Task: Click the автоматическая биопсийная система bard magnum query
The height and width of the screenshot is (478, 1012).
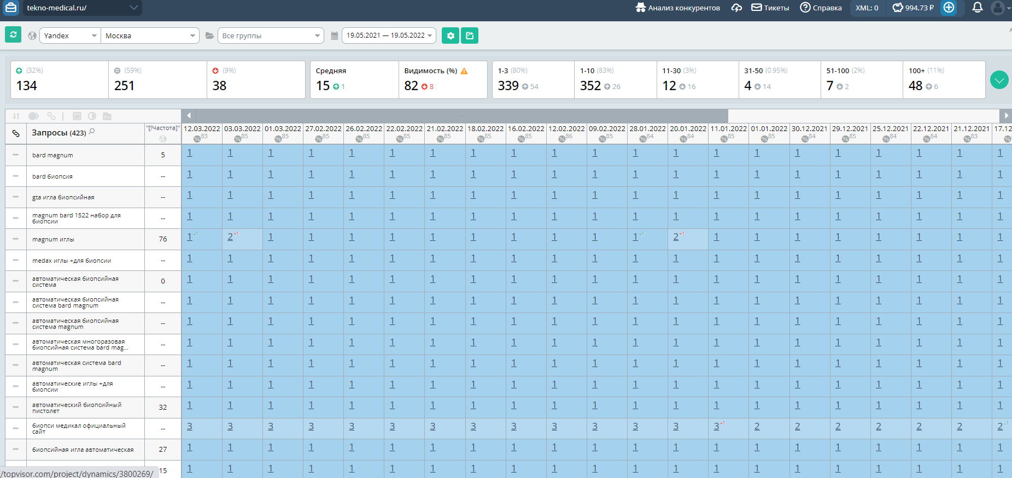Action: click(75, 302)
